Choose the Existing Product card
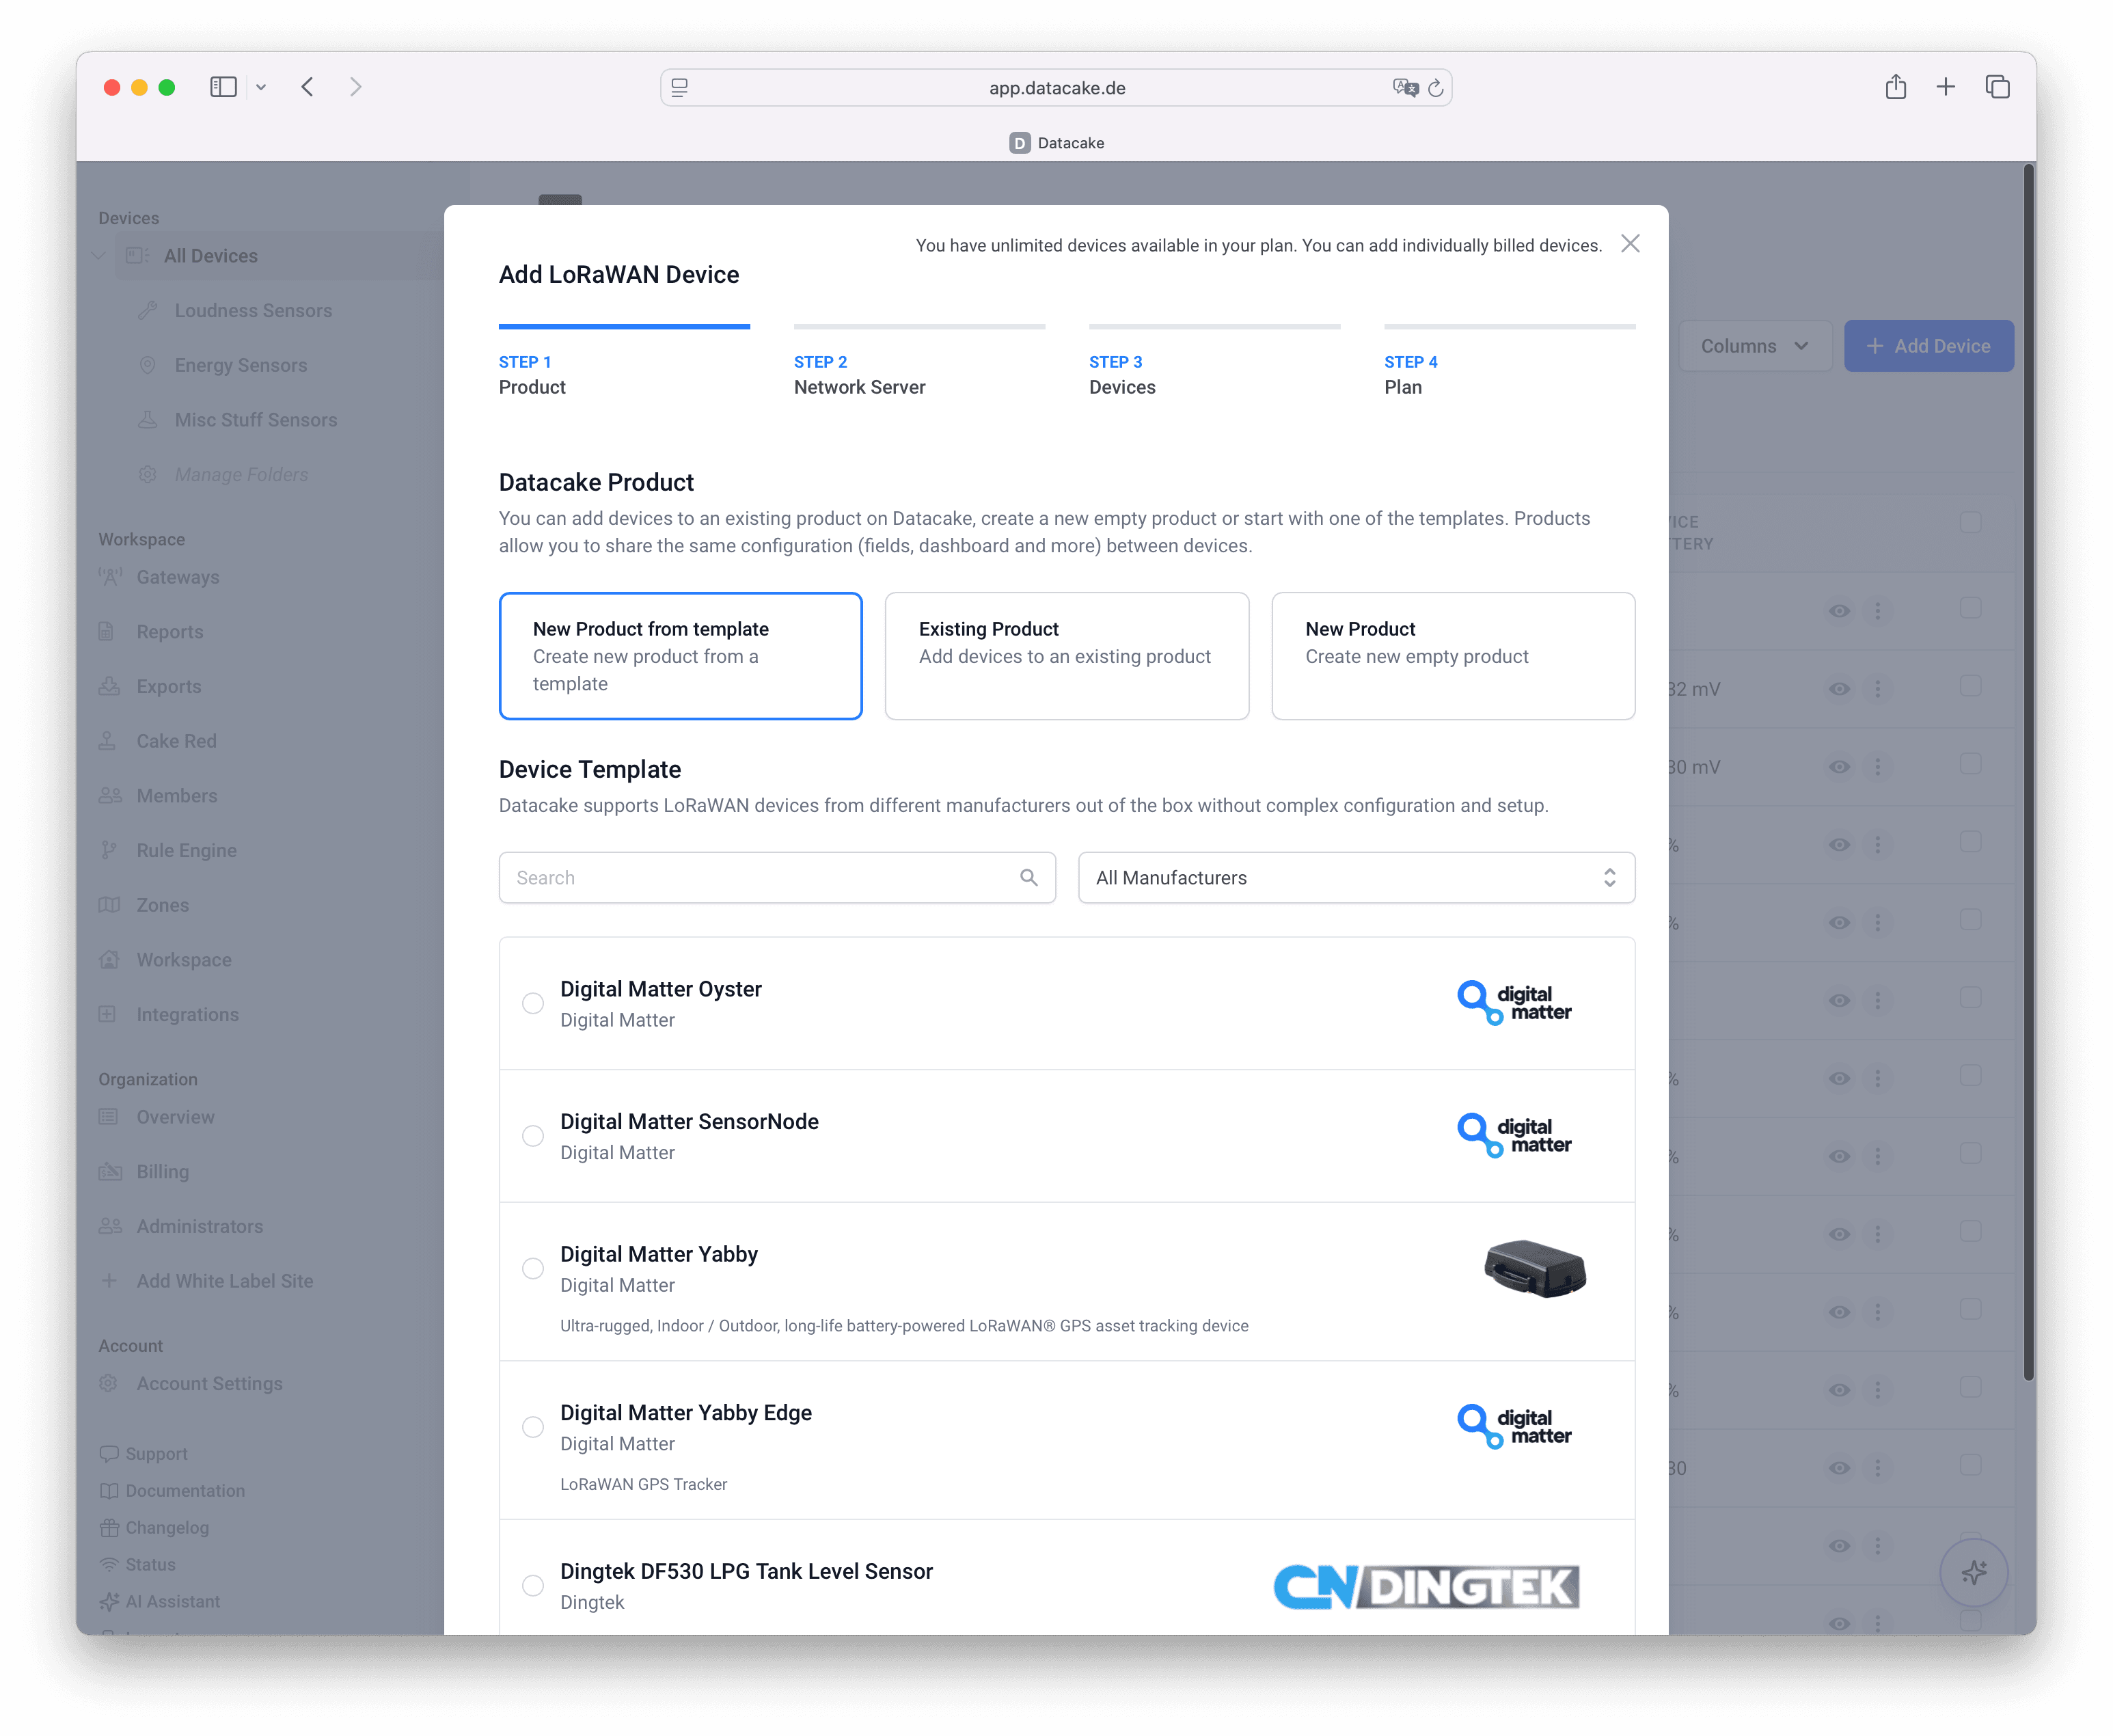Screen dimensions: 2113x1736 (x=1066, y=656)
